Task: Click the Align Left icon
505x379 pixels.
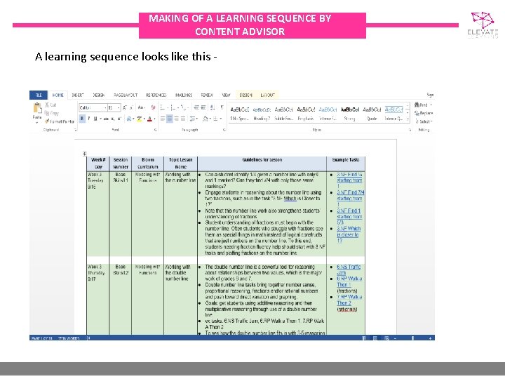Action: (x=163, y=119)
